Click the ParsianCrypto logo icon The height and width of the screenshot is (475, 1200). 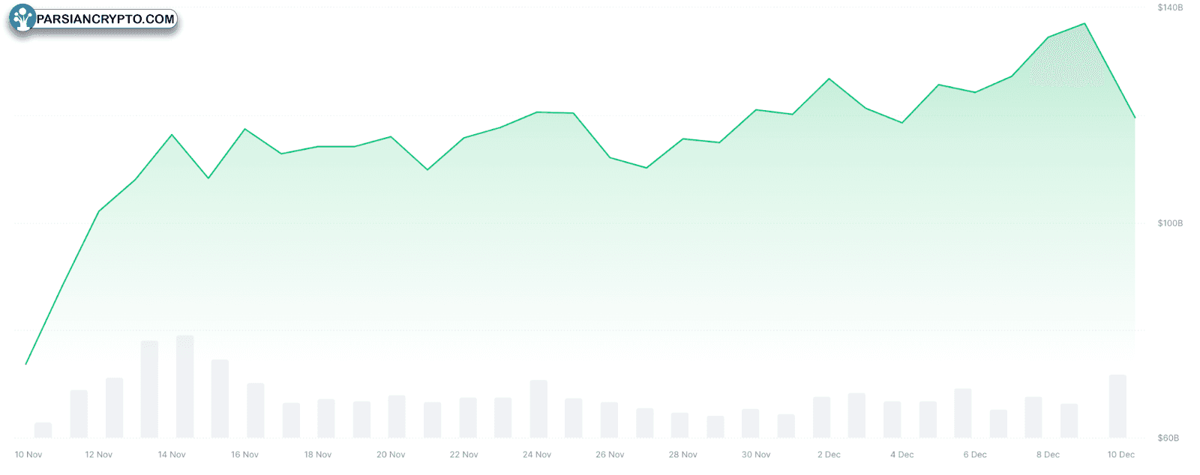(22, 19)
